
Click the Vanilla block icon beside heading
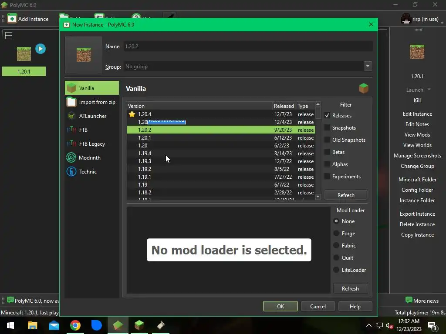pos(364,88)
